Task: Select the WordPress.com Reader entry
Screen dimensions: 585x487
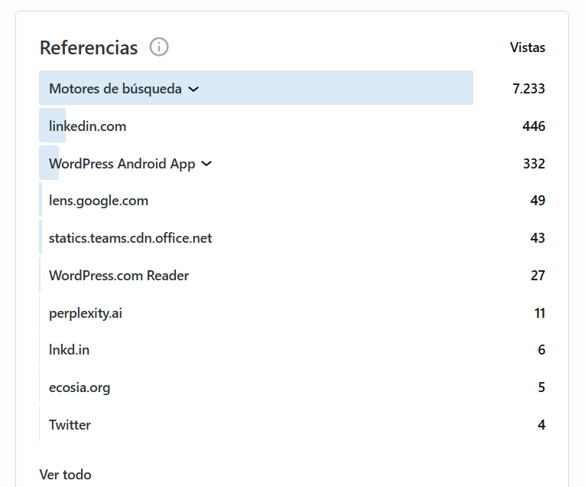Action: [119, 276]
